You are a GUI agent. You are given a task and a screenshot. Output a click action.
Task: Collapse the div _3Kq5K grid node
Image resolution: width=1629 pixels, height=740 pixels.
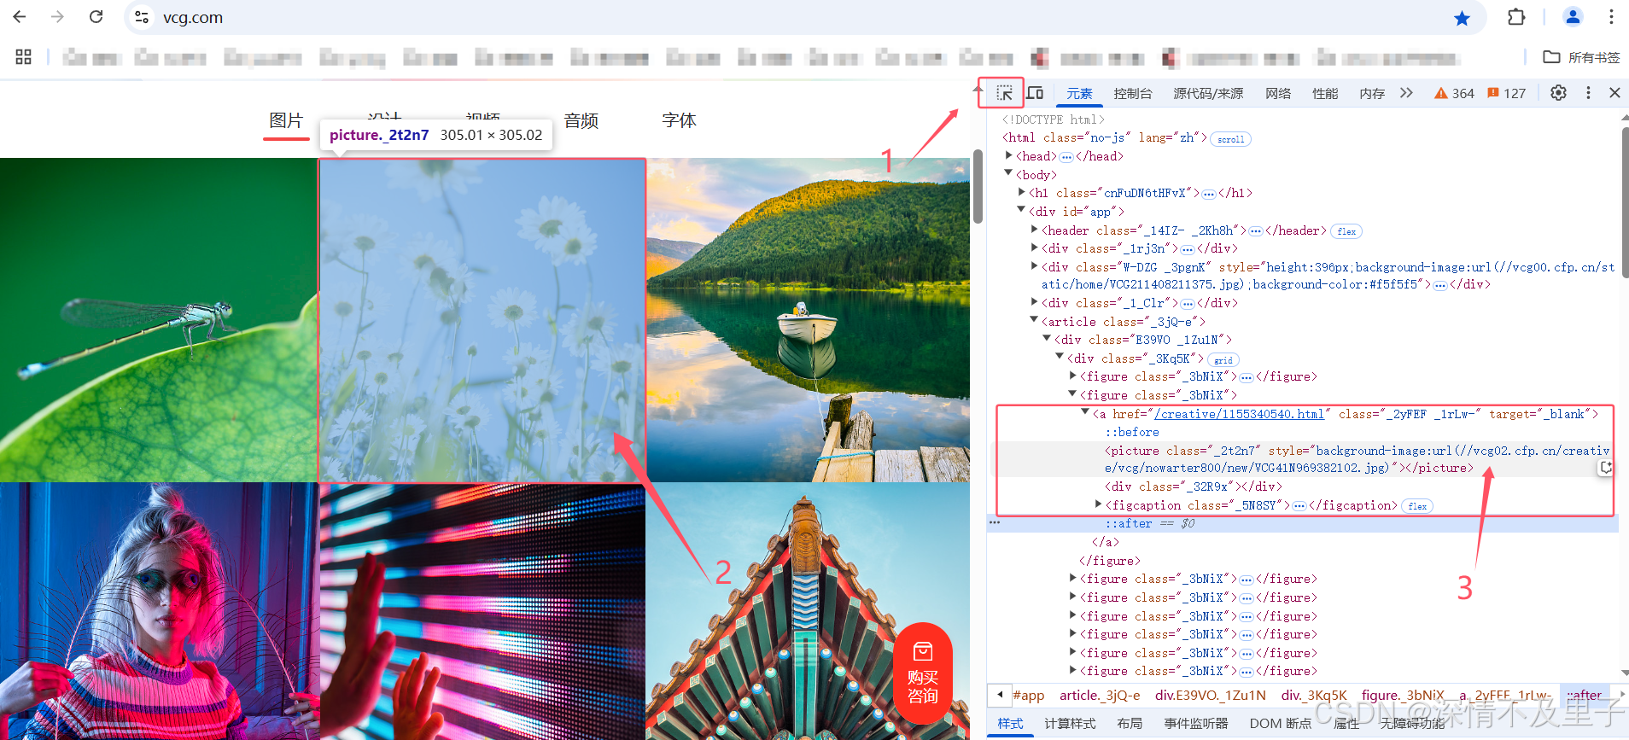1060,357
